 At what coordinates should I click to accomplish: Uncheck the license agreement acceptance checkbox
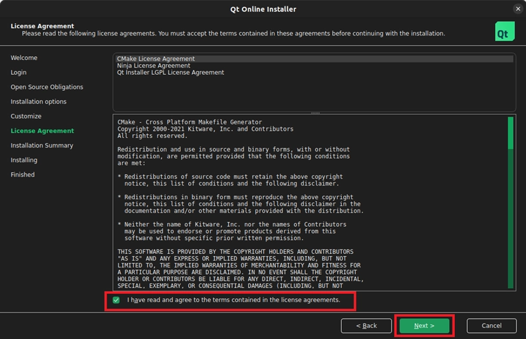(x=116, y=300)
